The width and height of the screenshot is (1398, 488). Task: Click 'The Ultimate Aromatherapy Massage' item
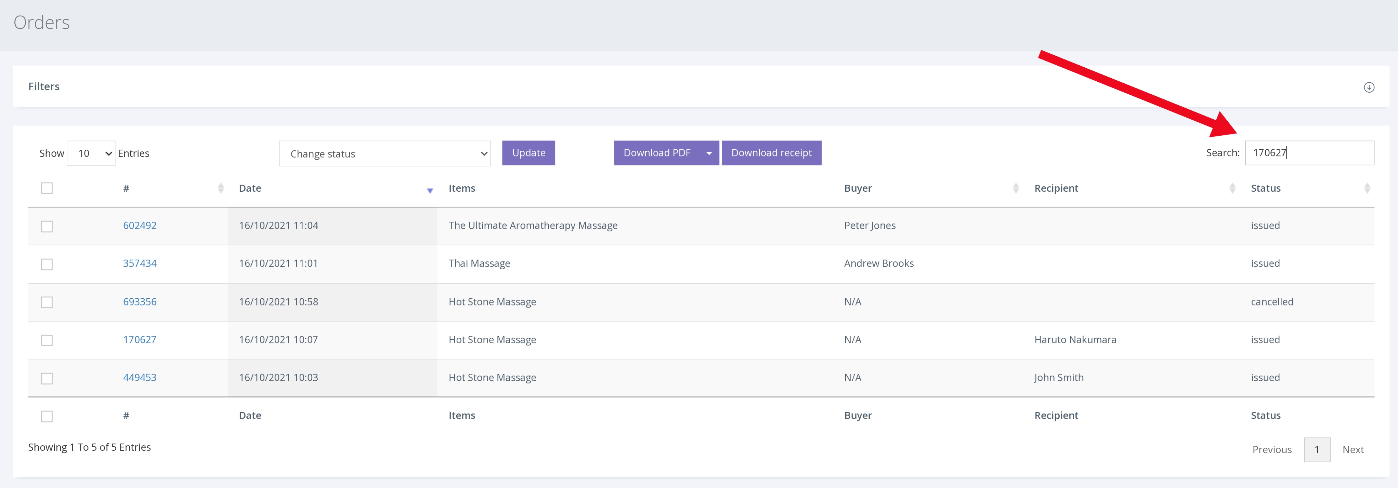533,226
